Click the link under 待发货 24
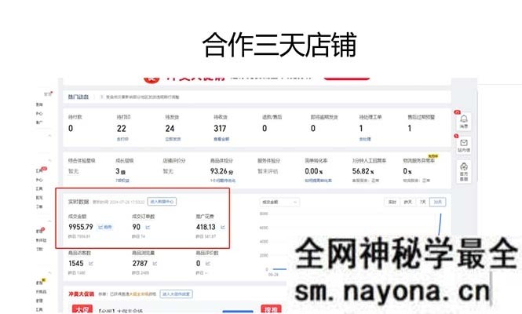This screenshot has height=314, width=522. (x=173, y=139)
